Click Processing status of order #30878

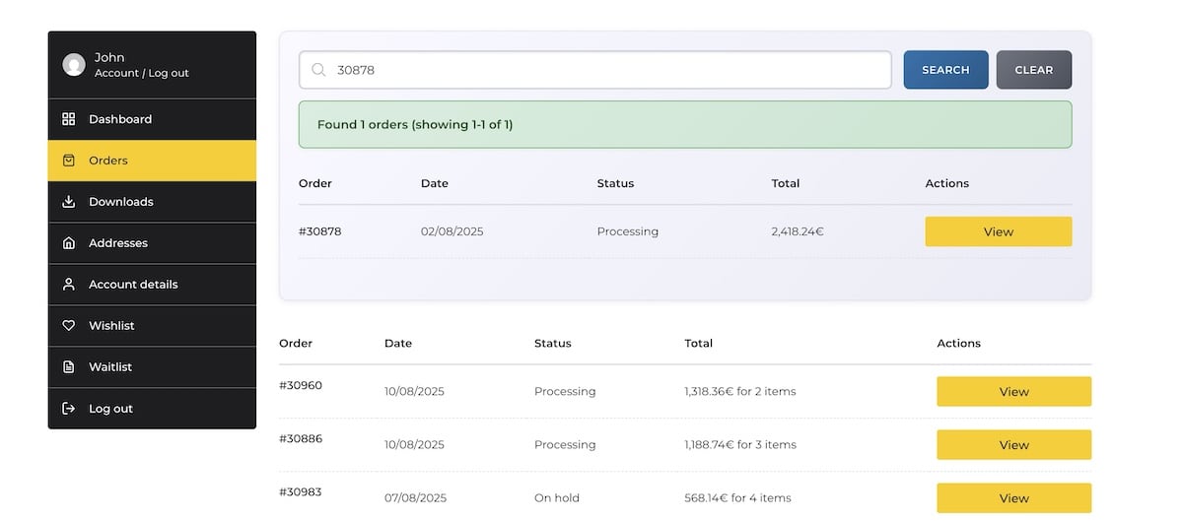(628, 231)
